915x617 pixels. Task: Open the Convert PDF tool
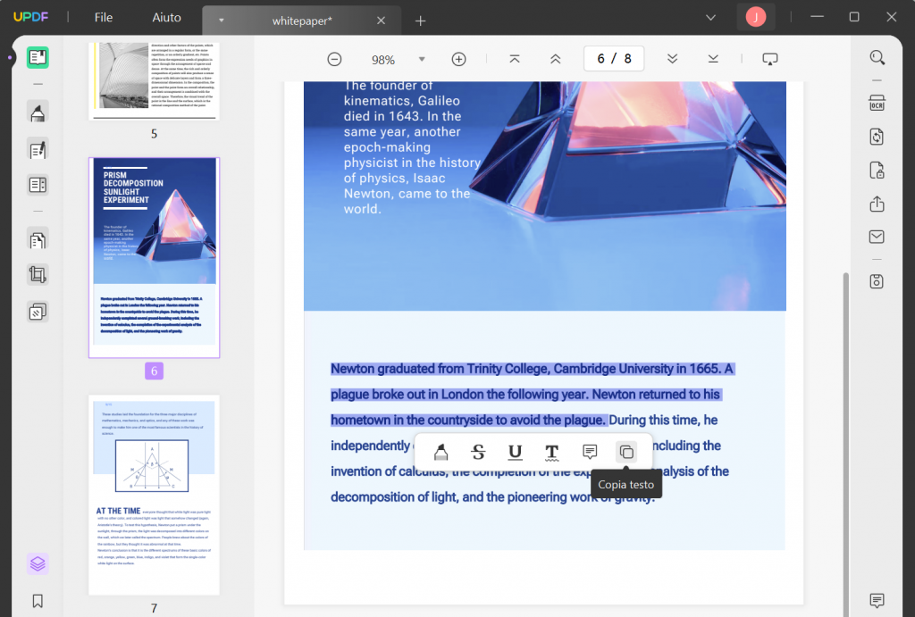click(877, 137)
